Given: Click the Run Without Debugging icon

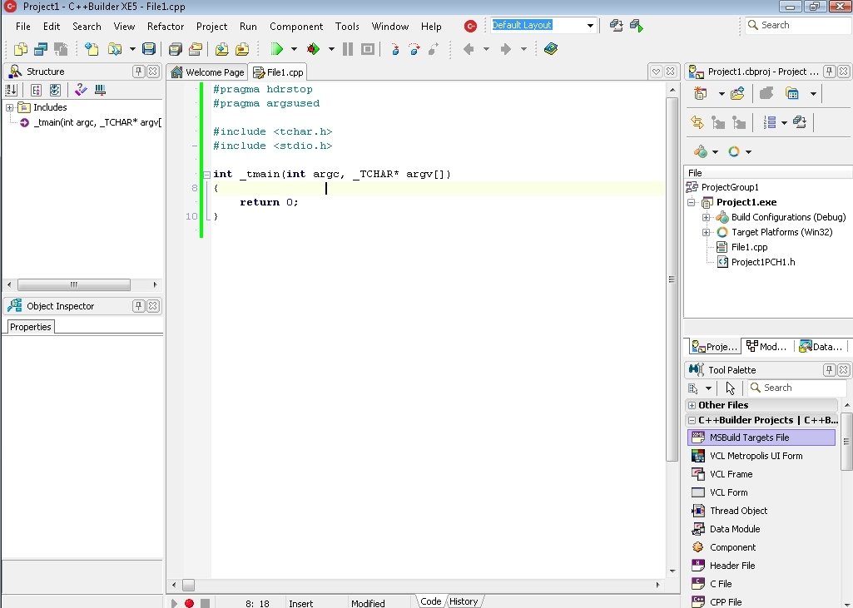Looking at the screenshot, I should click(314, 49).
